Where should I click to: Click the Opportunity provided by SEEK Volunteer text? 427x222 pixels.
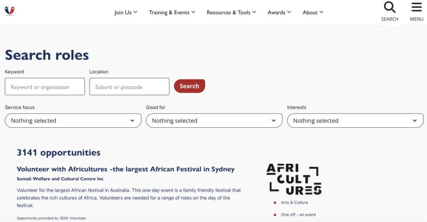[51, 218]
